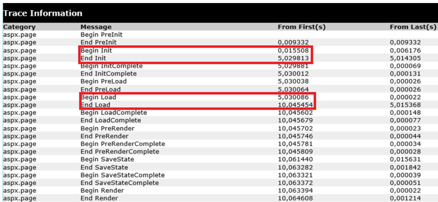Click the Category column header

click(19, 27)
